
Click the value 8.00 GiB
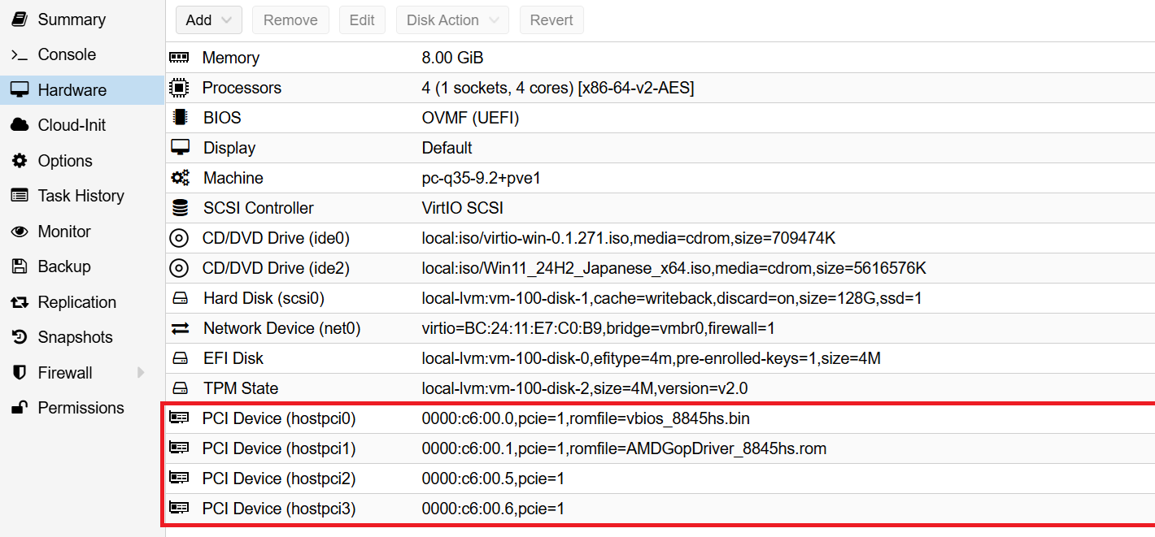[x=453, y=58]
